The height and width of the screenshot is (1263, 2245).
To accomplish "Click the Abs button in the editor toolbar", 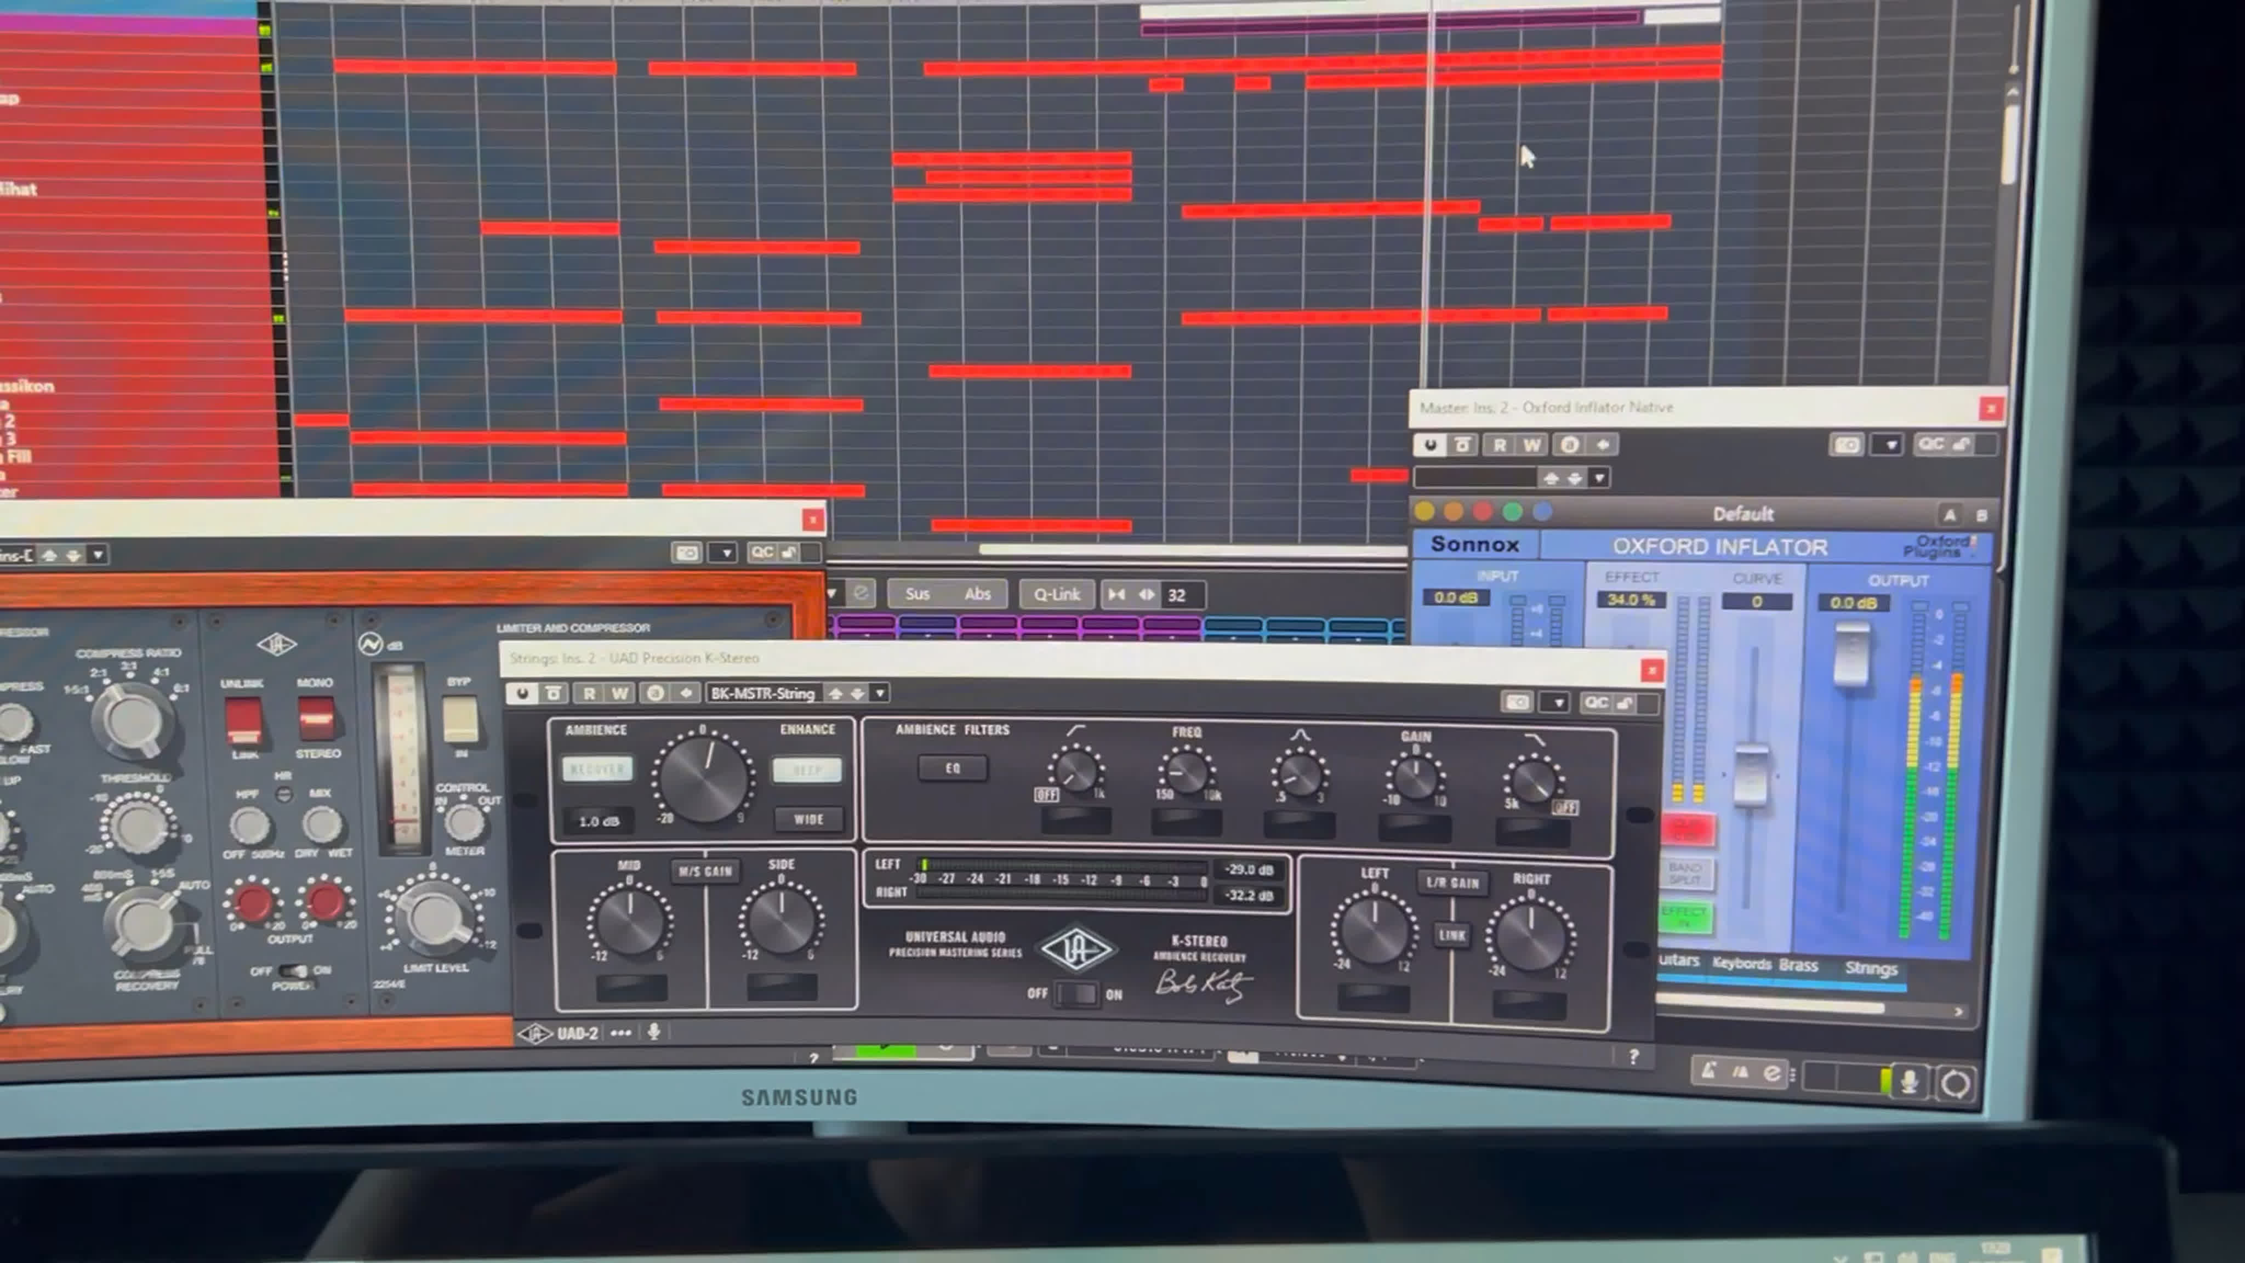I will tap(977, 594).
